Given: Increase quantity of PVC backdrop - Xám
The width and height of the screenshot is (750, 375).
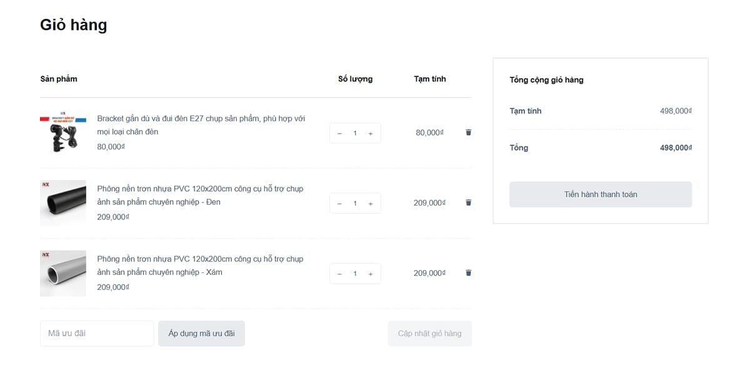Looking at the screenshot, I should (x=371, y=273).
